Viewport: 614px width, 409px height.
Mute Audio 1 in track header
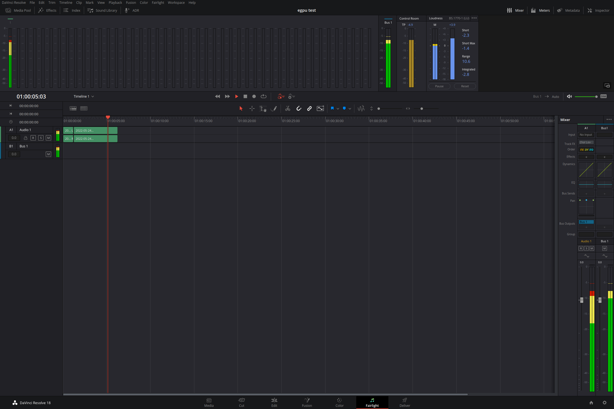tap(48, 138)
